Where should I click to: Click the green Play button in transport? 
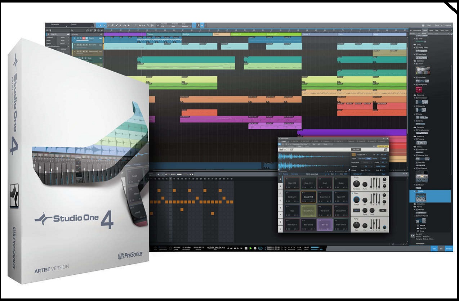(250, 248)
